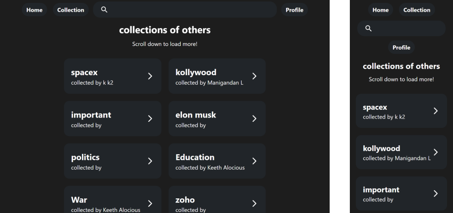Click the arrow icon on the War card
This screenshot has height=213, width=453.
tap(150, 204)
